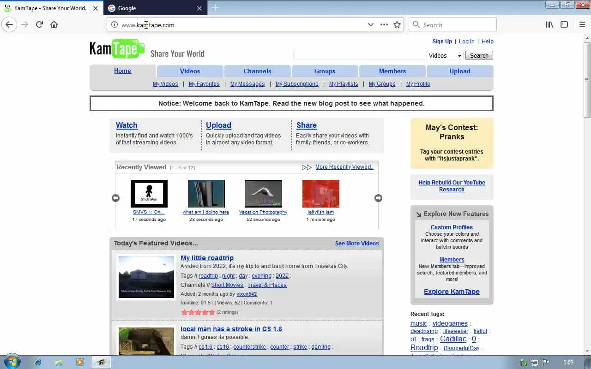Open the Channels site tab
591x369 pixels.
point(258,71)
